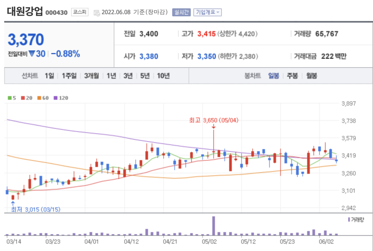Switch to the 3개월 line chart
The image size is (373, 251).
(91, 76)
